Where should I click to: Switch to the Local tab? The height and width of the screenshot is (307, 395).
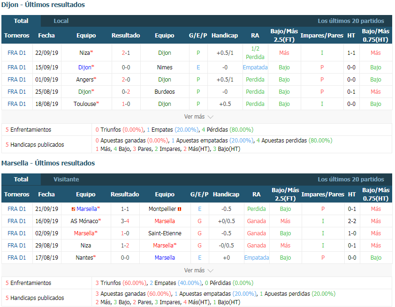click(x=61, y=21)
